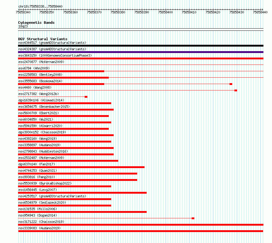272x243 pixels.
Task: Click ruler position 75858390
Action: pos(142,12)
